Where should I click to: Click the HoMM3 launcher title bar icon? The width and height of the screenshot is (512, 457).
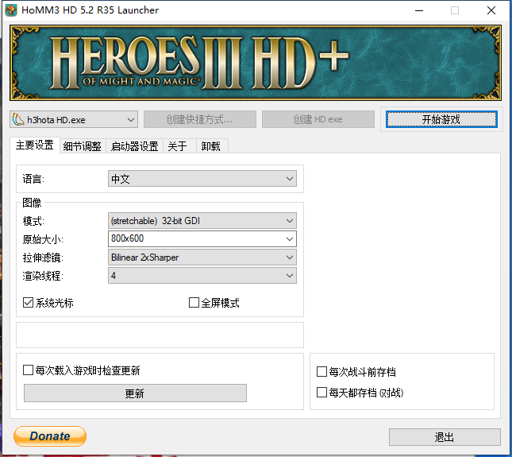pos(11,10)
